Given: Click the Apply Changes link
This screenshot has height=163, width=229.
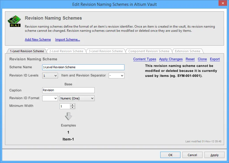Looking at the screenshot, I should pos(171,59).
